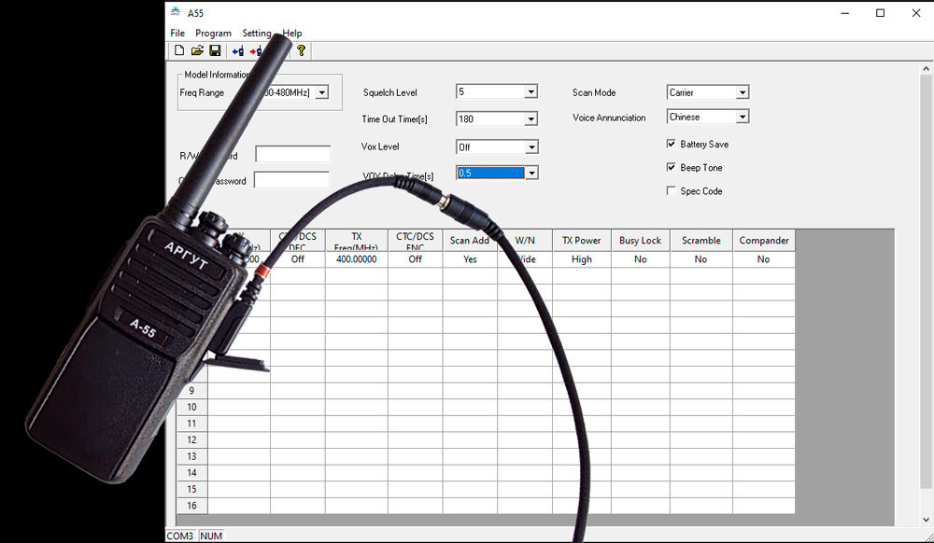Open the File menu
The height and width of the screenshot is (543, 934).
pyautogui.click(x=177, y=34)
